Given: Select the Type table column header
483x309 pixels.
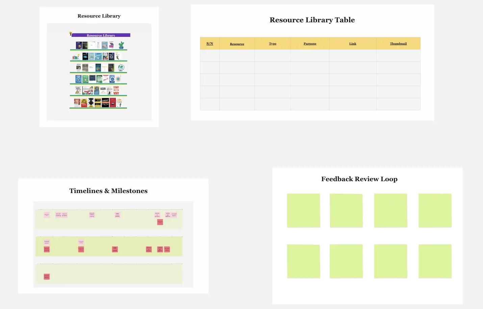Looking at the screenshot, I should [273, 44].
